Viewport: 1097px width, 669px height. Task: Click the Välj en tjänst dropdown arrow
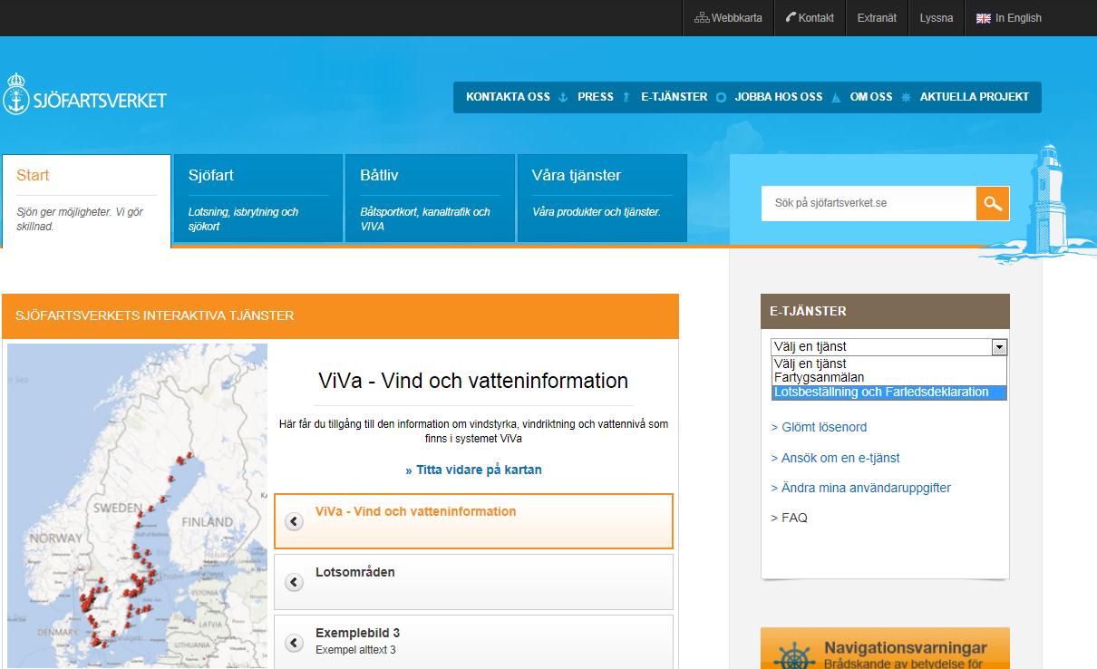click(x=999, y=346)
